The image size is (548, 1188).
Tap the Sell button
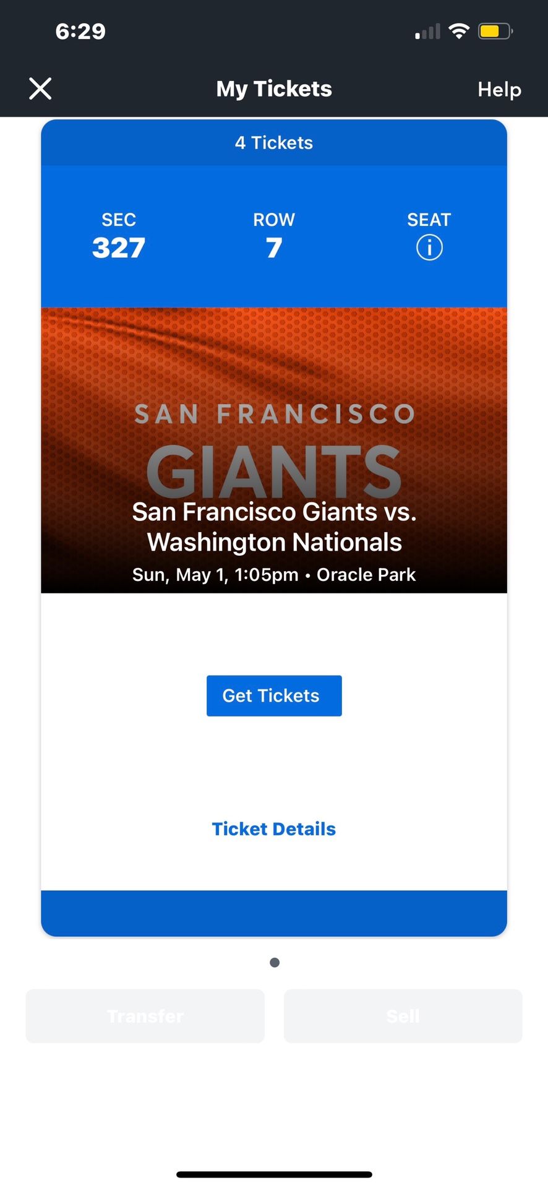point(403,1016)
